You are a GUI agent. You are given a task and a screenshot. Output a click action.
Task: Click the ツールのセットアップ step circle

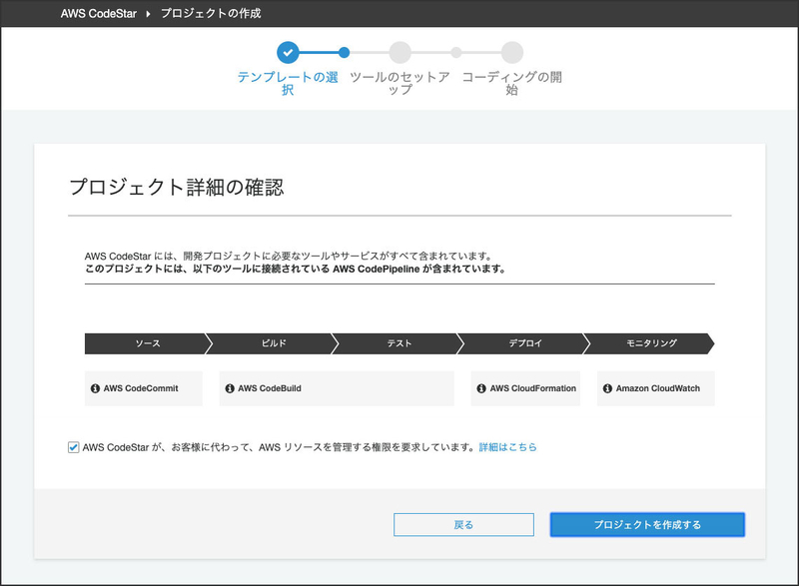(400, 53)
